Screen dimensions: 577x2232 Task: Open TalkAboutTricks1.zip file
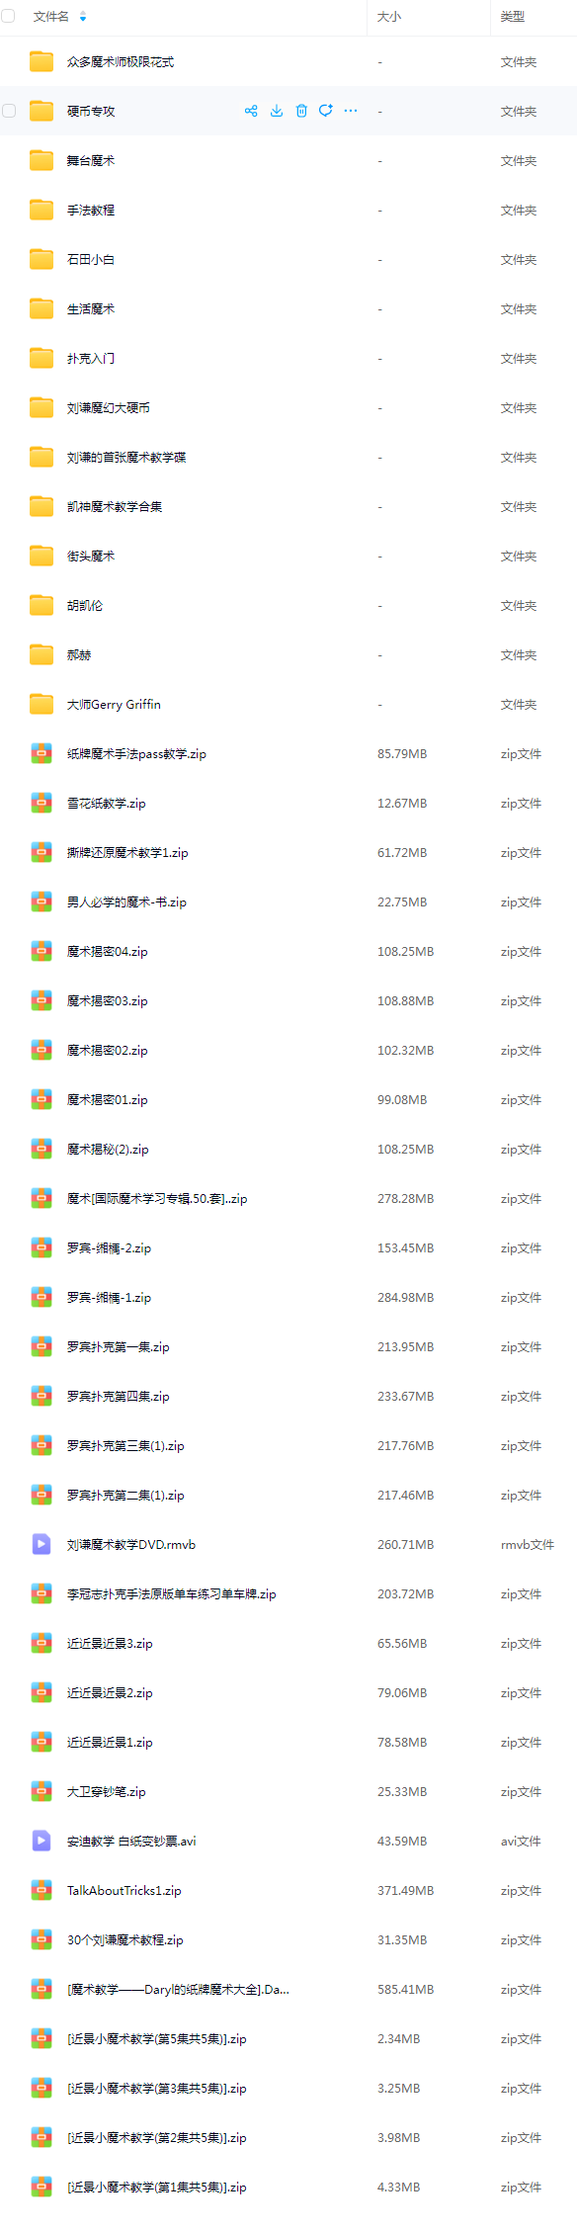pyautogui.click(x=124, y=1891)
